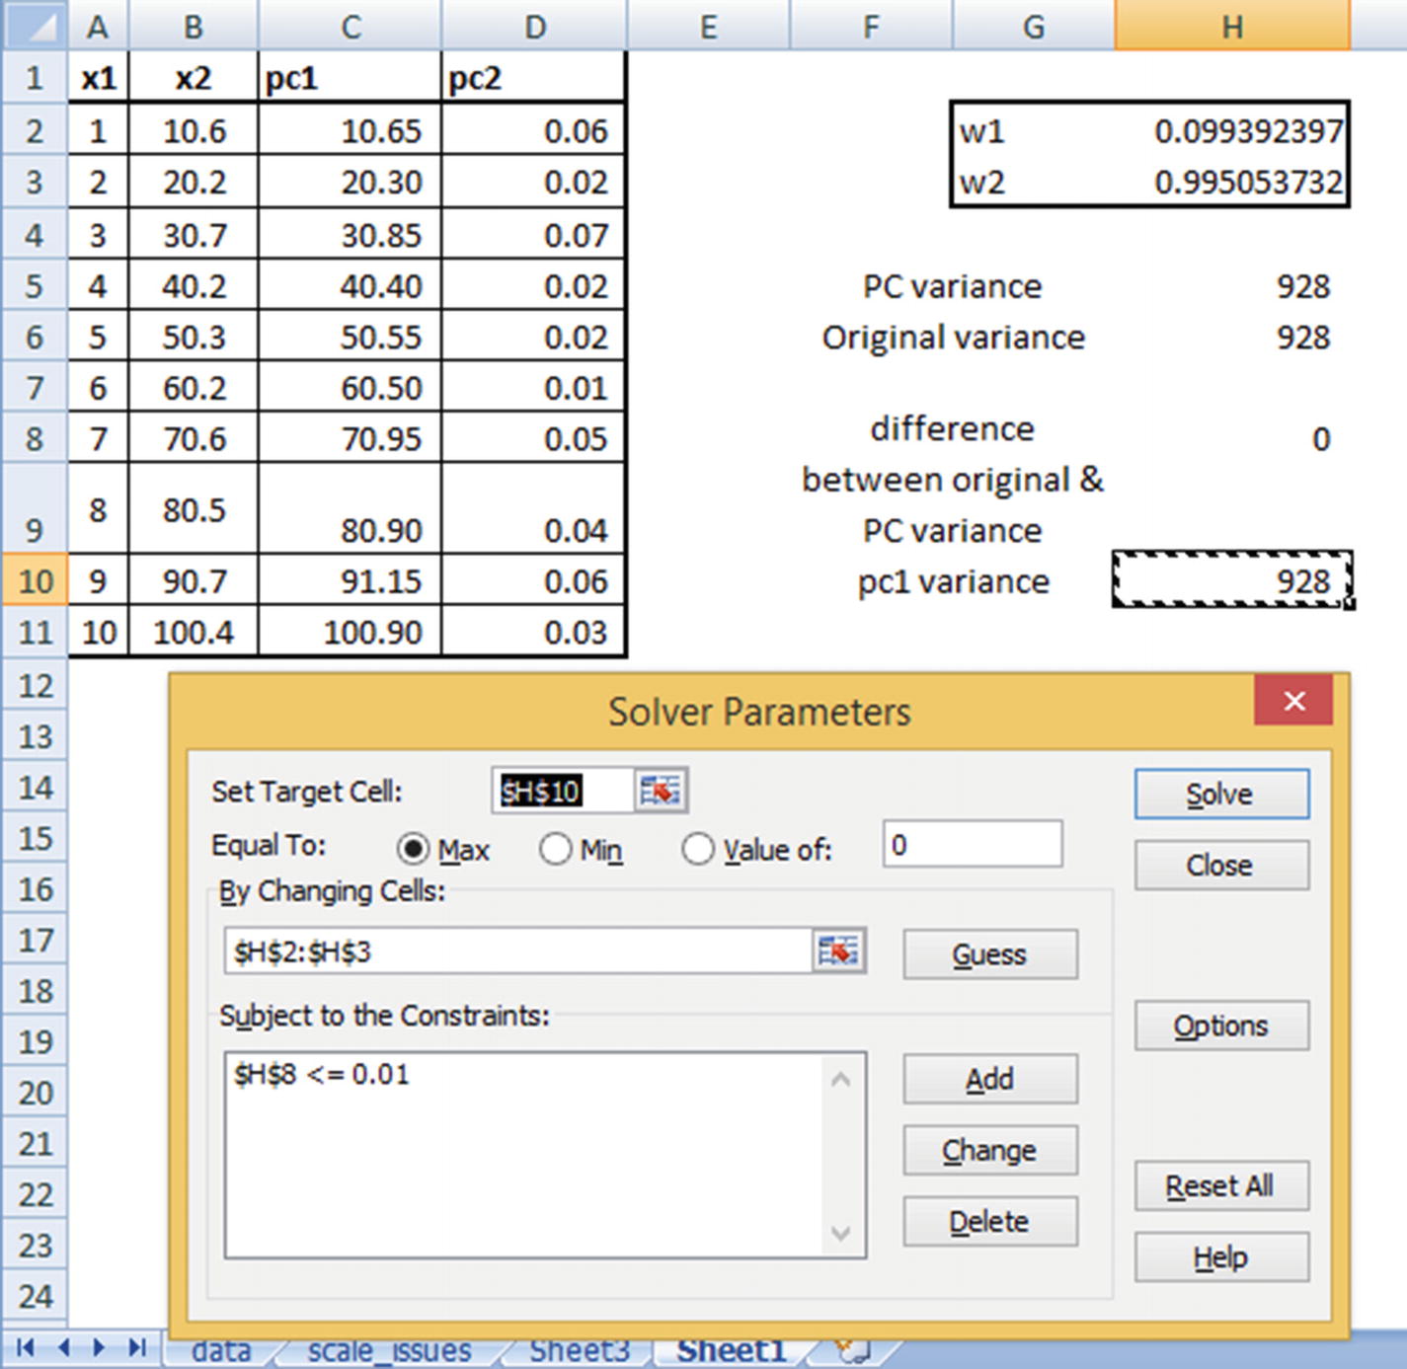The width and height of the screenshot is (1407, 1369).
Task: Add a new constraint
Action: click(990, 1079)
